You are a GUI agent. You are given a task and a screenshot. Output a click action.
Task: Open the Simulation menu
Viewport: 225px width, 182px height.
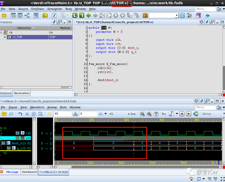coord(54,9)
